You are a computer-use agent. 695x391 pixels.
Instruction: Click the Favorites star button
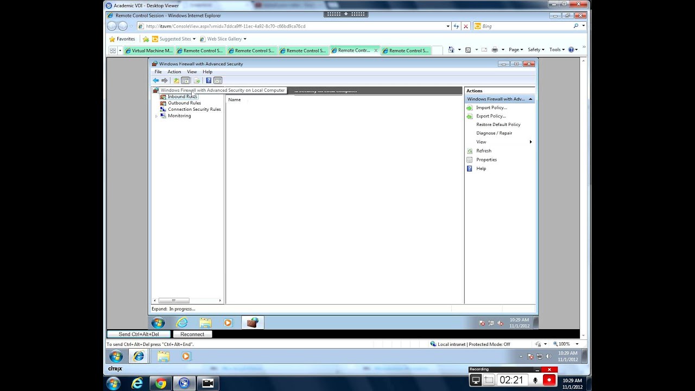122,39
